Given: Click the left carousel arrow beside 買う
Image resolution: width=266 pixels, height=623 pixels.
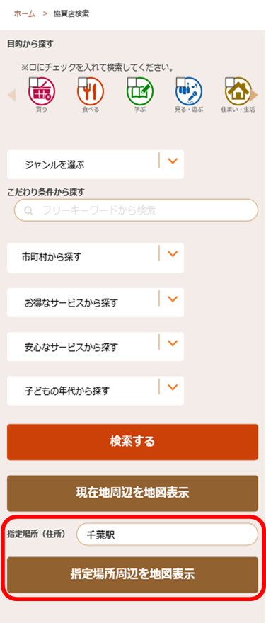Looking at the screenshot, I should (x=11, y=96).
